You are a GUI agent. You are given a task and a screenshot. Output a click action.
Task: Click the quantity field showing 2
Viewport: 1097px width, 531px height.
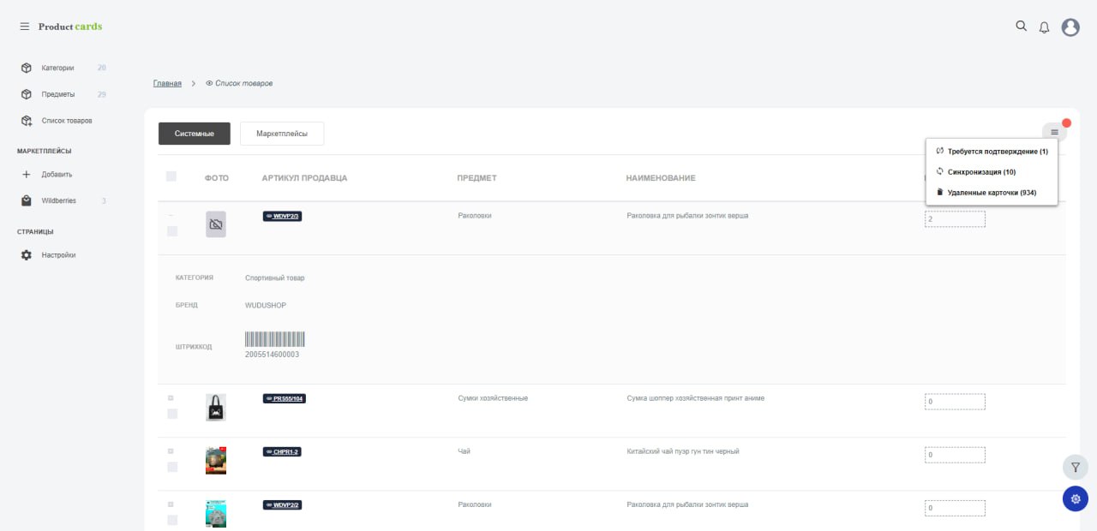tap(955, 219)
